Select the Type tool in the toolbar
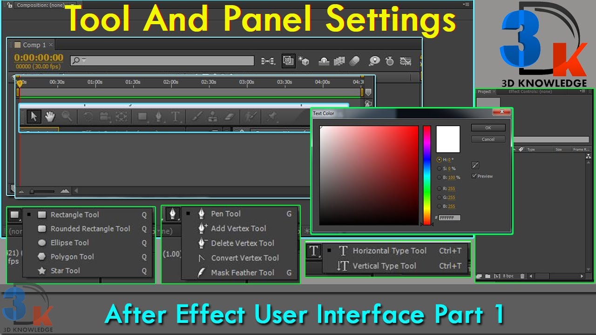The height and width of the screenshot is (335, 596). coord(176,116)
